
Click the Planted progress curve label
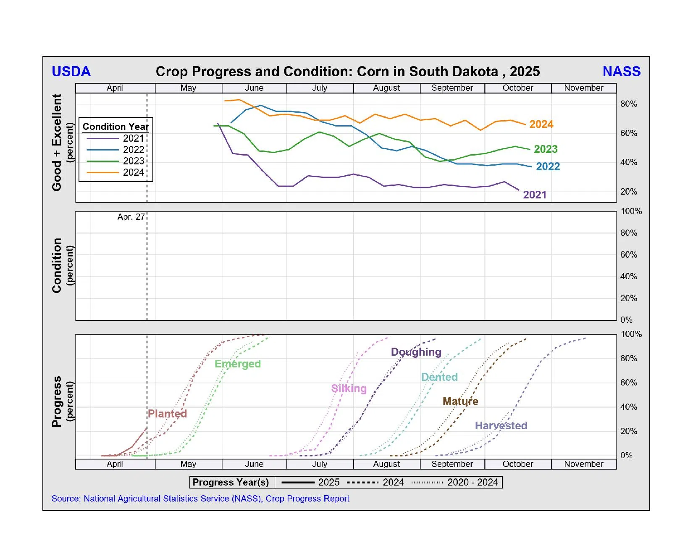pyautogui.click(x=167, y=414)
